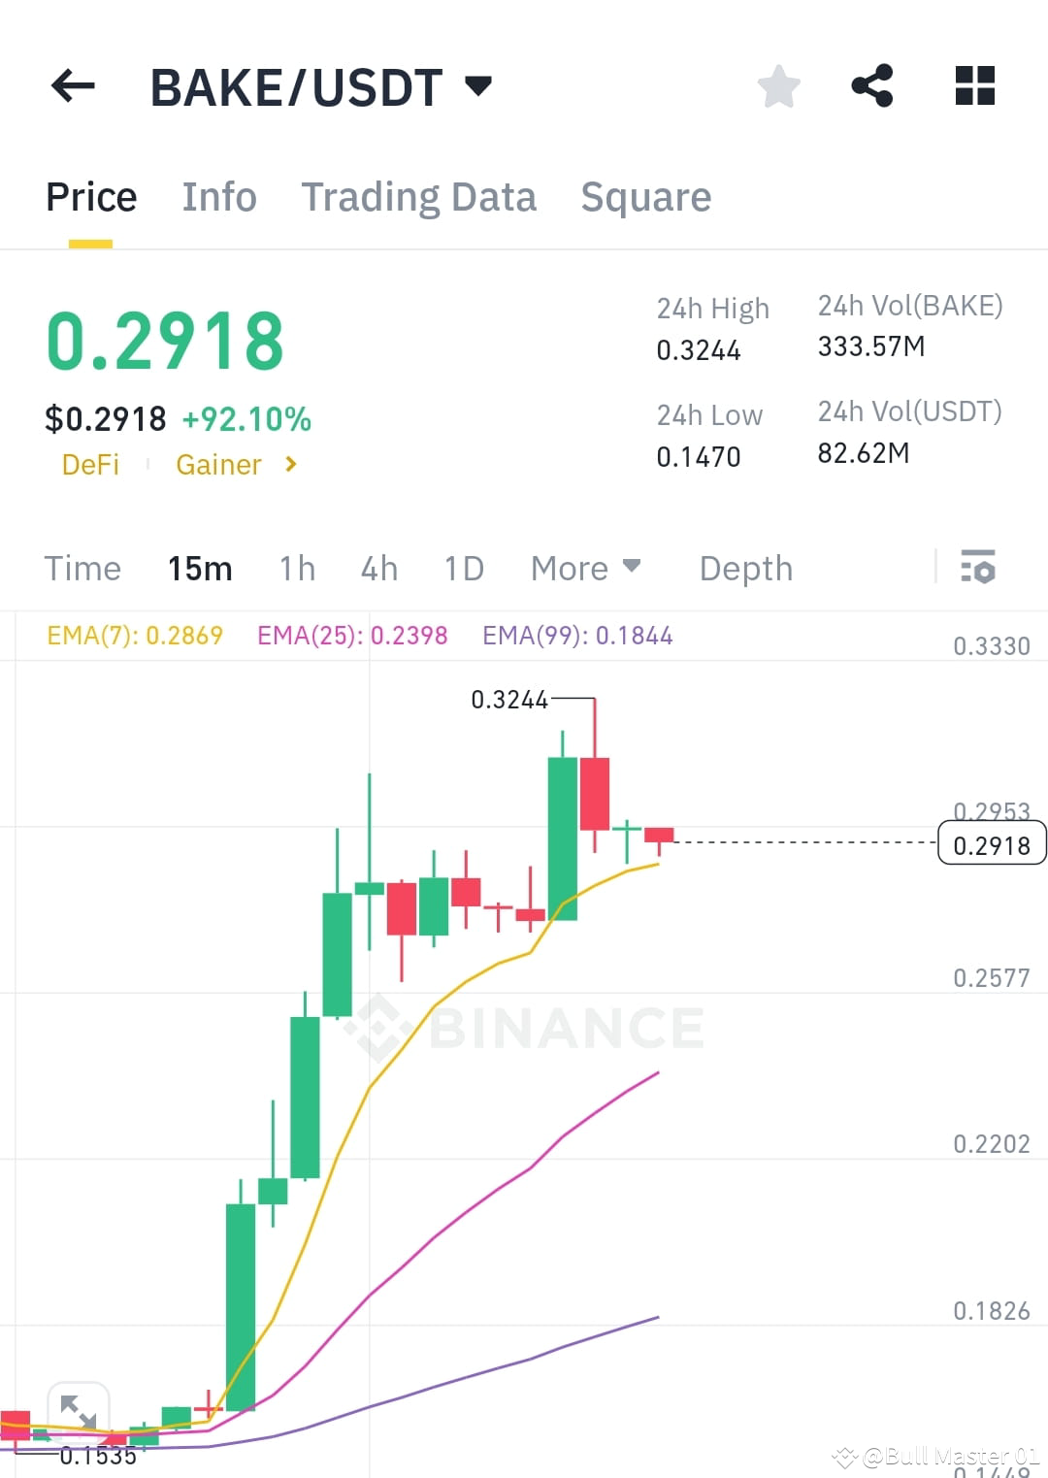Switch to the 1D candle interval

463,568
